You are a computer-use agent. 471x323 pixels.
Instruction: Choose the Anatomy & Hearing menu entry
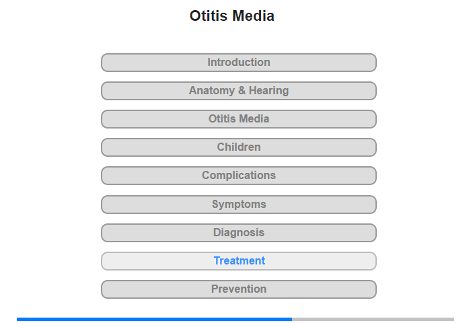coord(238,91)
